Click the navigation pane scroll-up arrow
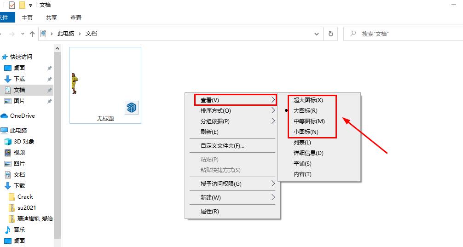This screenshot has width=463, height=247. tap(57, 48)
